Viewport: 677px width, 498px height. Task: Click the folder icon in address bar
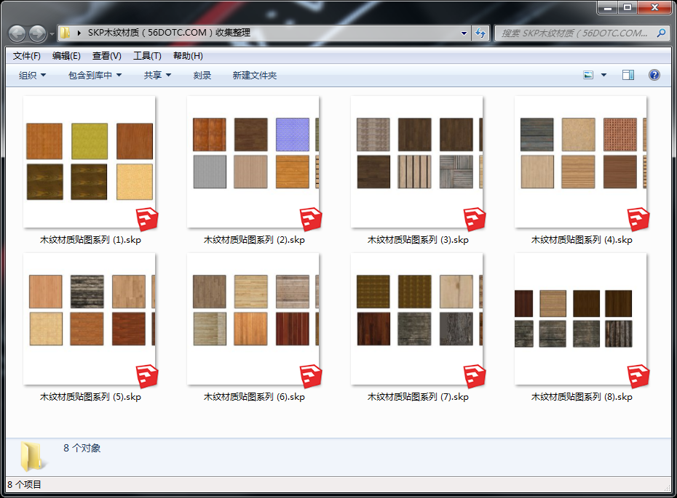pos(66,33)
